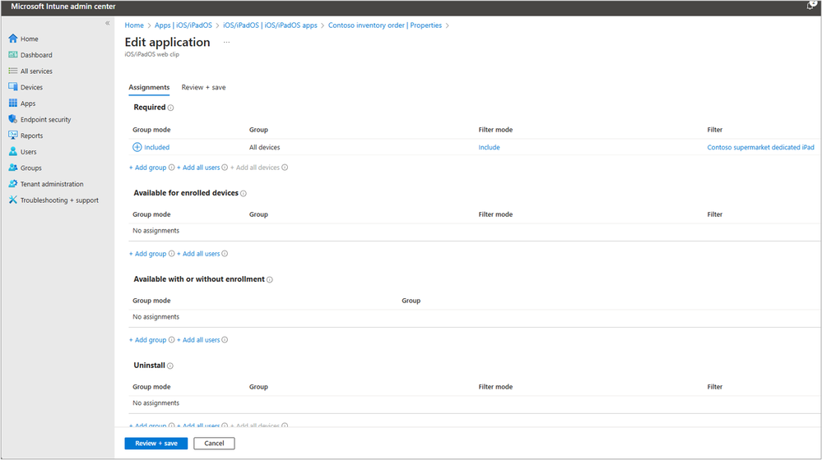The height and width of the screenshot is (460, 822).
Task: Open Apps in the sidebar menu
Action: click(x=28, y=103)
